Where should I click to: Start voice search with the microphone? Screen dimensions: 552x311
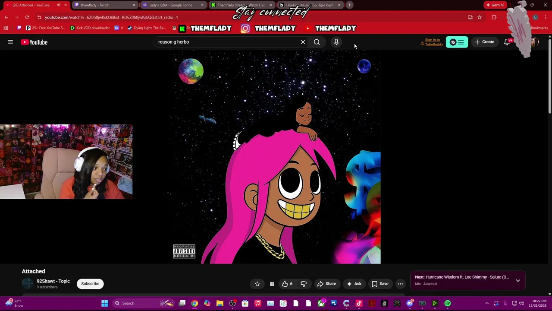tap(336, 42)
